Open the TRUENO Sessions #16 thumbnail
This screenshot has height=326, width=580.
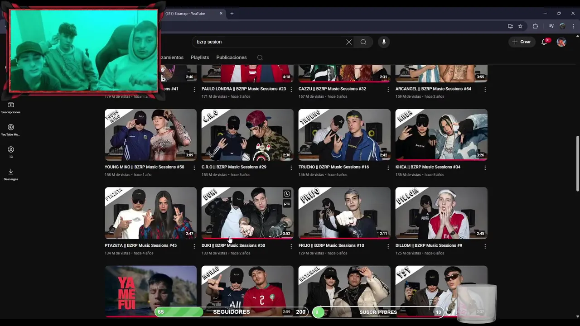coord(344,134)
